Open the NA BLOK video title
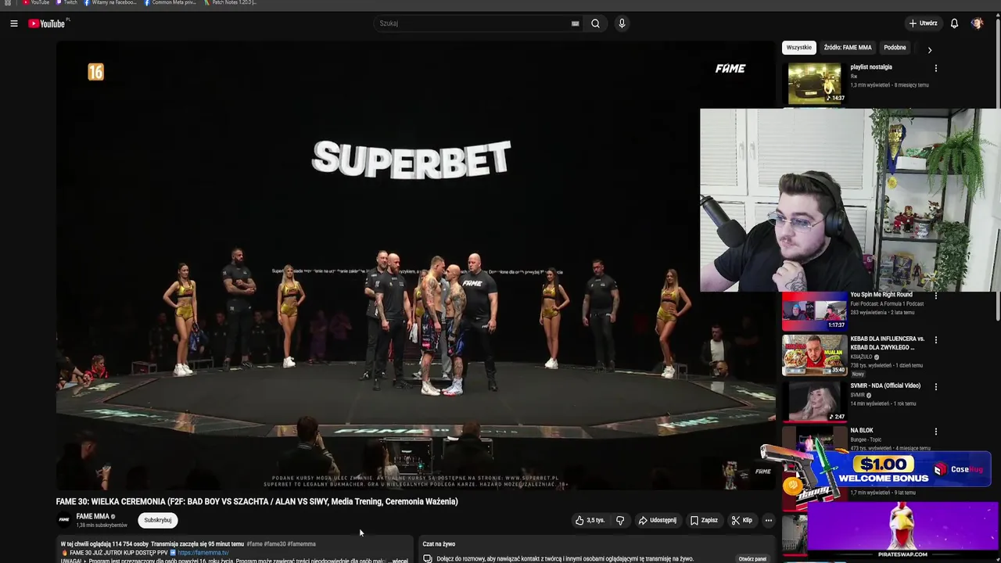 click(862, 431)
